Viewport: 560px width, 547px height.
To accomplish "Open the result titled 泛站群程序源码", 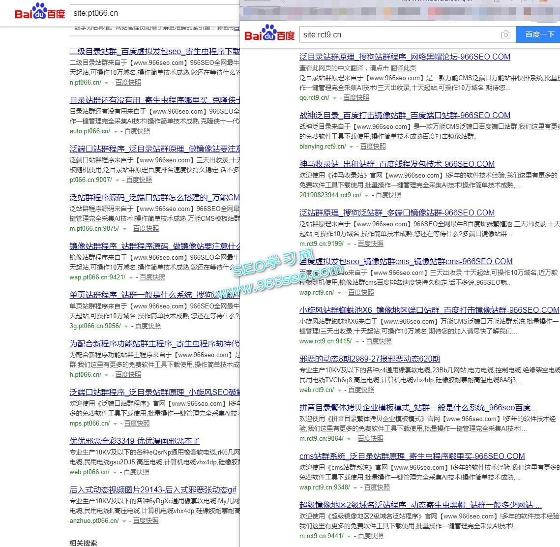I will (154, 198).
